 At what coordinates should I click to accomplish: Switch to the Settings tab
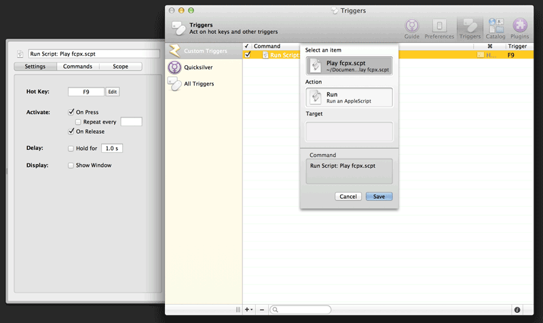[35, 66]
